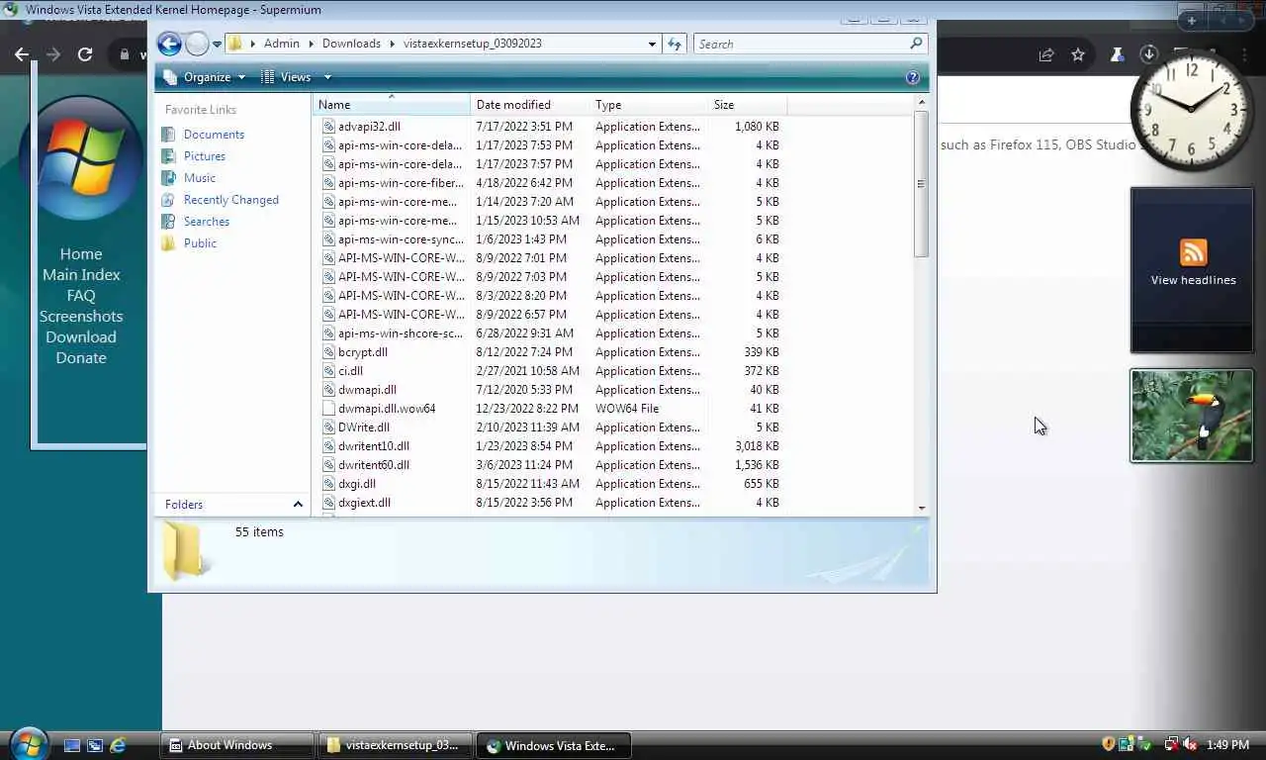The image size is (1266, 760).
Task: Select the Downloads breadcrumb in address bar
Action: (x=351, y=44)
